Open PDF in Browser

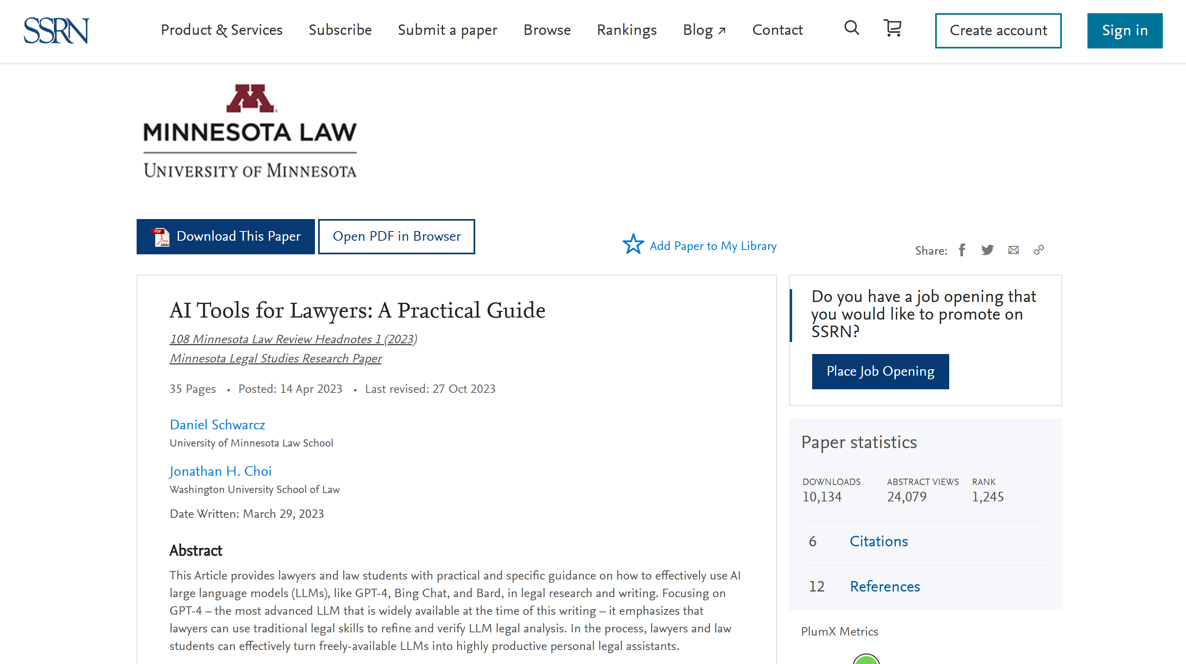(x=396, y=236)
